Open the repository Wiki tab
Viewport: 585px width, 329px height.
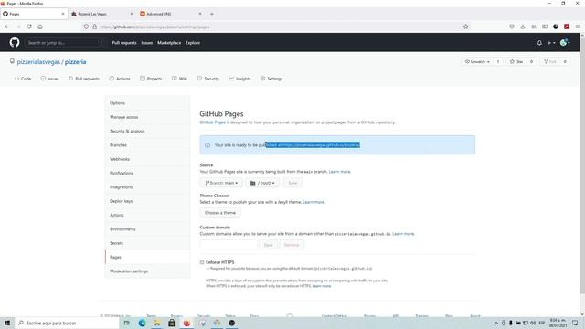point(179,79)
